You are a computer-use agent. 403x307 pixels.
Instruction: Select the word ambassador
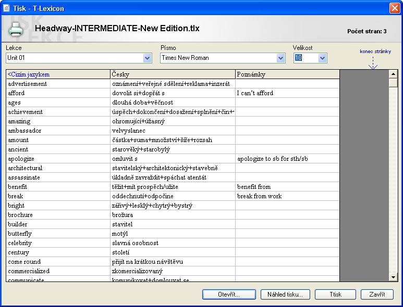point(25,131)
